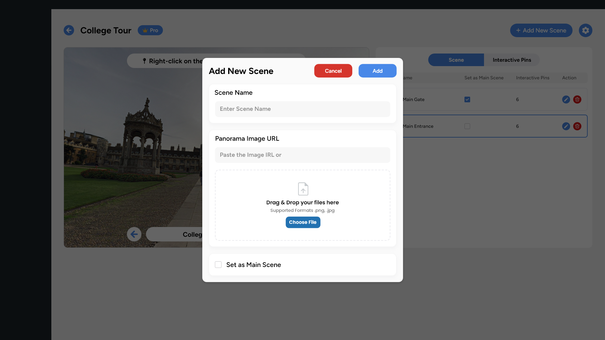Switch to the Interactive Pins tab
This screenshot has height=340, width=605.
(512, 60)
